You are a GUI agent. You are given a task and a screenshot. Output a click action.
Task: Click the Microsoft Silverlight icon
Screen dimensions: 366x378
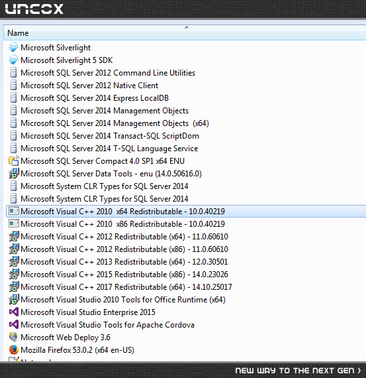13,48
